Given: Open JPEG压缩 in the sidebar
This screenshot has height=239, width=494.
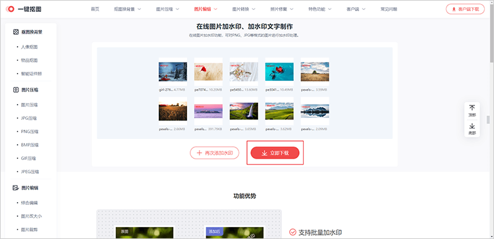Looking at the screenshot, I should 30,172.
